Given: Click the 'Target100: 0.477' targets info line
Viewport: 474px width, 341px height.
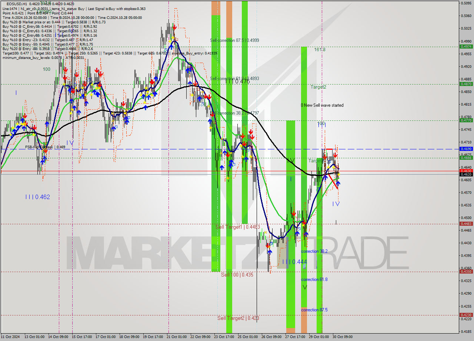Looking at the screenshot, I should (x=110, y=53).
